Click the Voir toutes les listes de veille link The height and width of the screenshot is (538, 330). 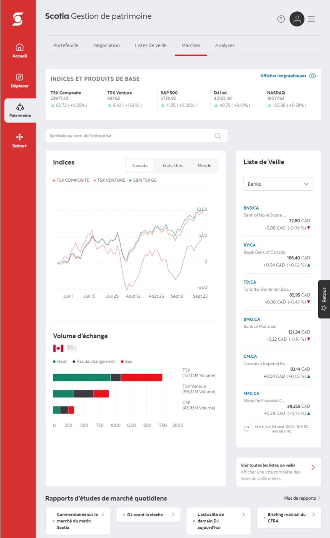tap(268, 465)
